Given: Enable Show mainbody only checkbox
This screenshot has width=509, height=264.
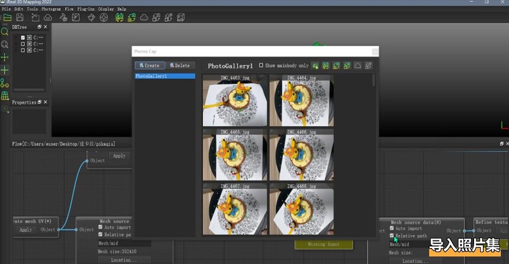Looking at the screenshot, I should point(261,65).
